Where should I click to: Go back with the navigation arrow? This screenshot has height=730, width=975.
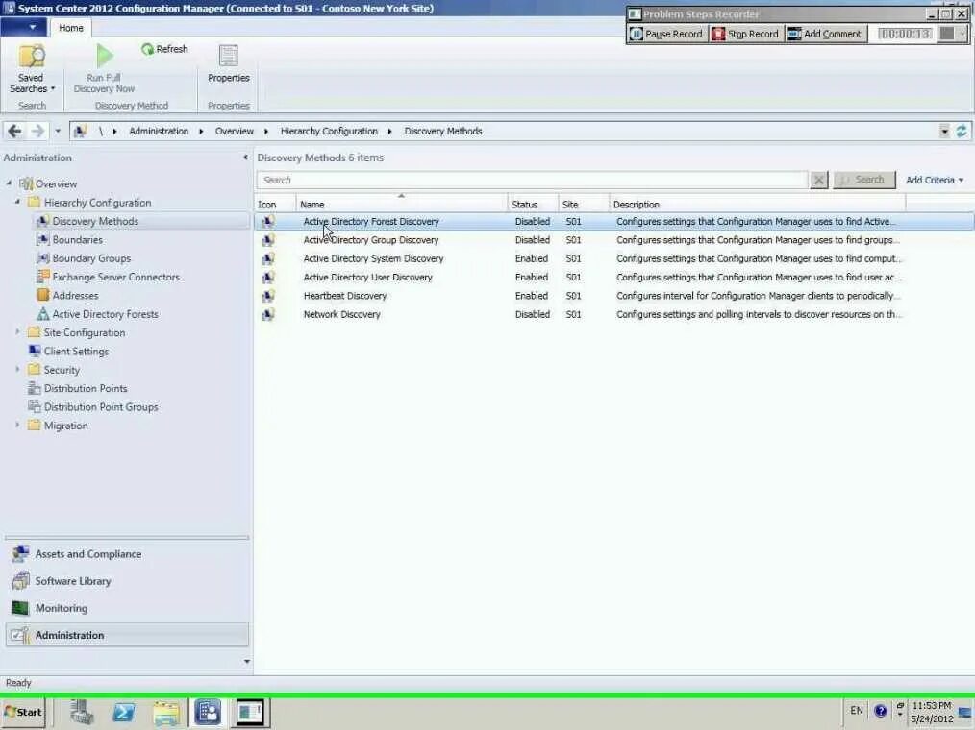pos(15,131)
